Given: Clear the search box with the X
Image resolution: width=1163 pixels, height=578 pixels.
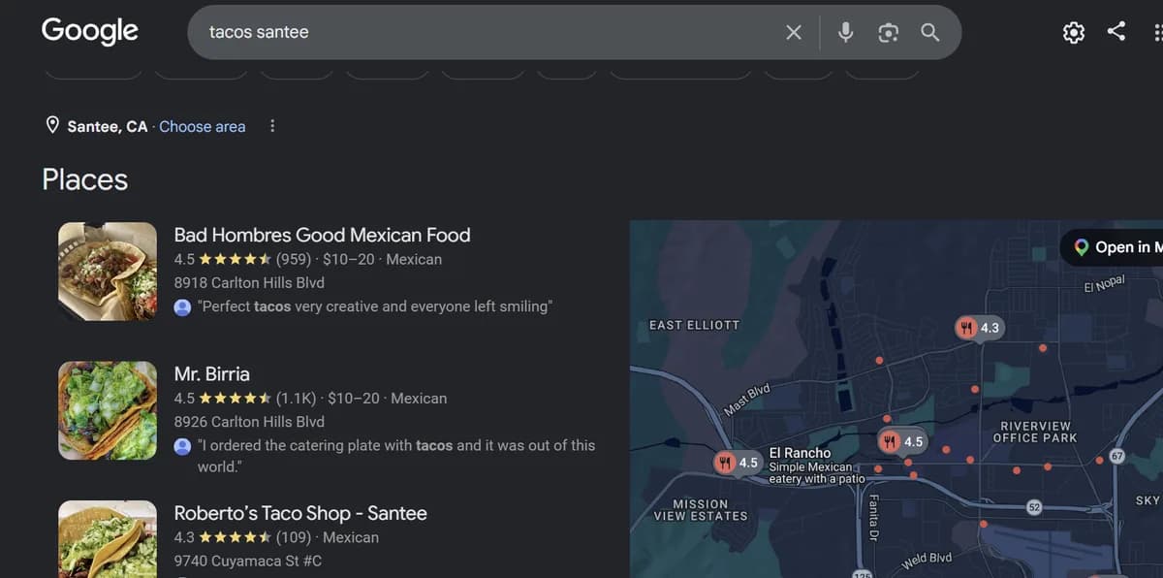Looking at the screenshot, I should pos(794,32).
